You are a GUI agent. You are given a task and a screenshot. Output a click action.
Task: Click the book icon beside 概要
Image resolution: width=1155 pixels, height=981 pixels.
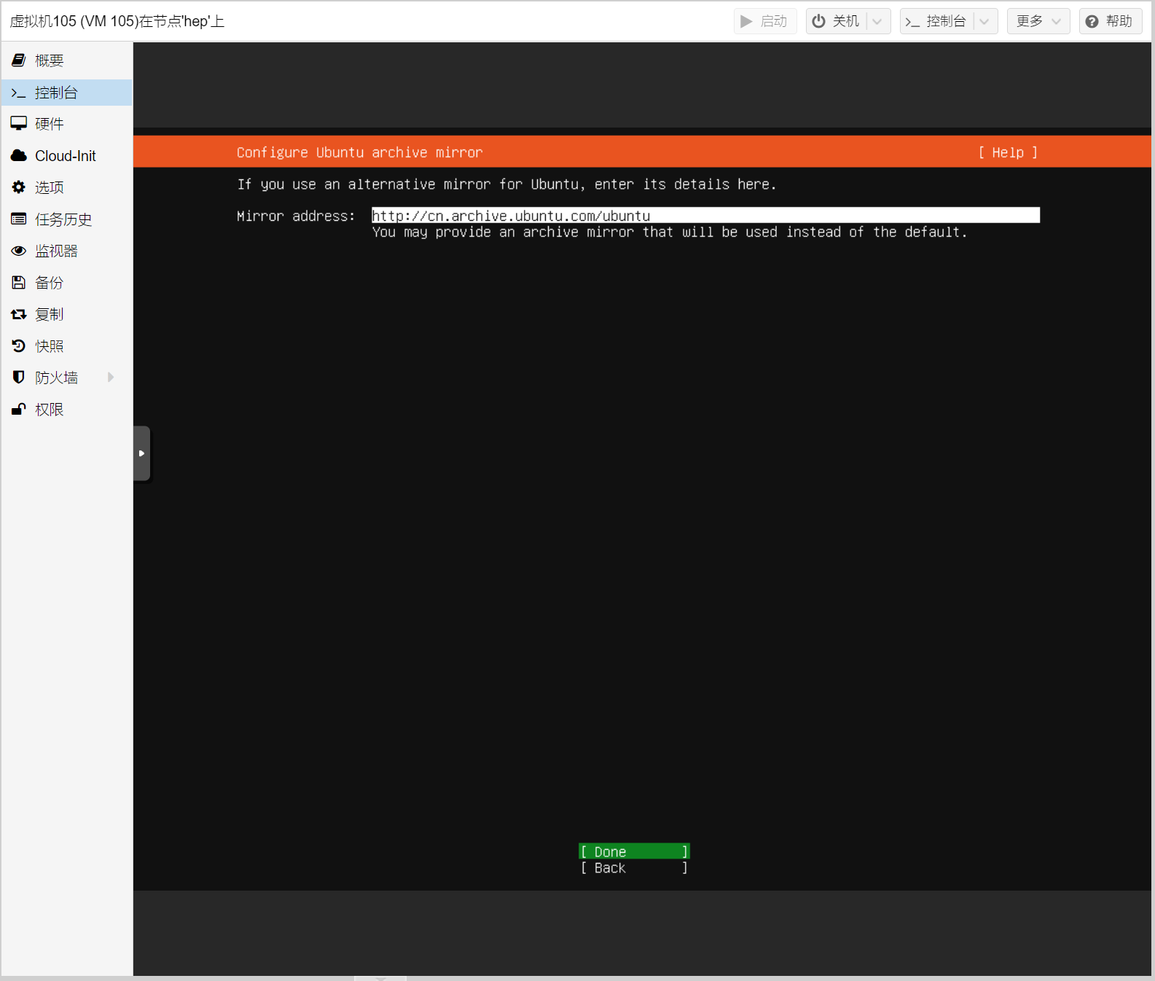pos(19,60)
